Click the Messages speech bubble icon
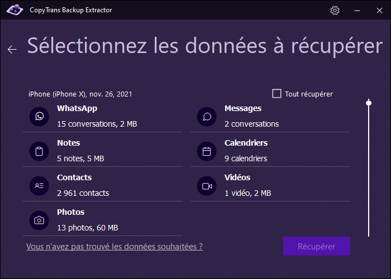The image size is (391, 279). click(207, 116)
